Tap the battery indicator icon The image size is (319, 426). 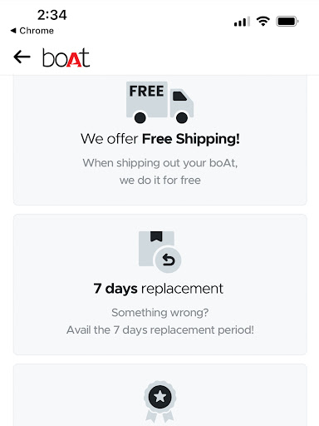tap(287, 22)
